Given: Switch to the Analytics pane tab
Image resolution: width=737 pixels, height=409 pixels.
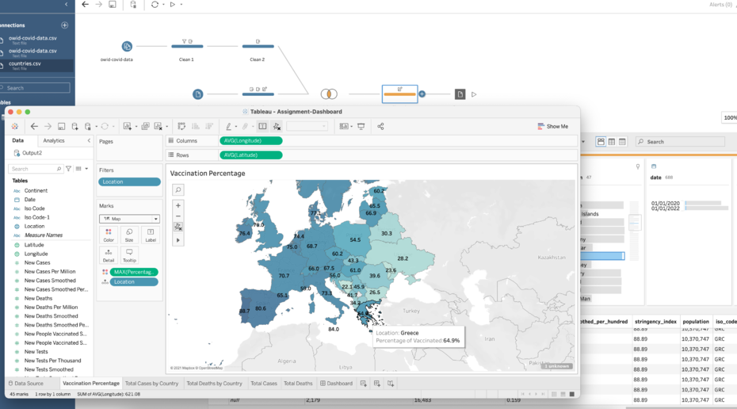Looking at the screenshot, I should tap(54, 140).
